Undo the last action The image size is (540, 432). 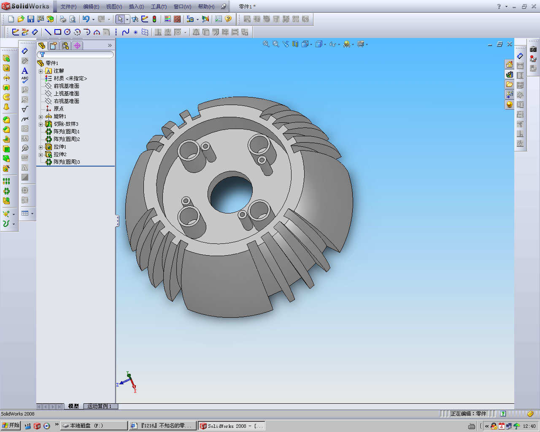click(86, 19)
